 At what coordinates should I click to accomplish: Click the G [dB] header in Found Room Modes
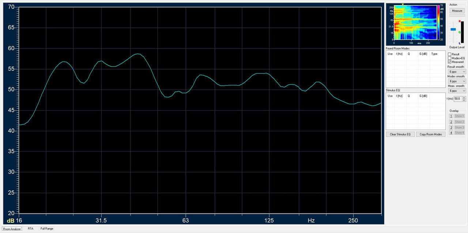pyautogui.click(x=423, y=54)
